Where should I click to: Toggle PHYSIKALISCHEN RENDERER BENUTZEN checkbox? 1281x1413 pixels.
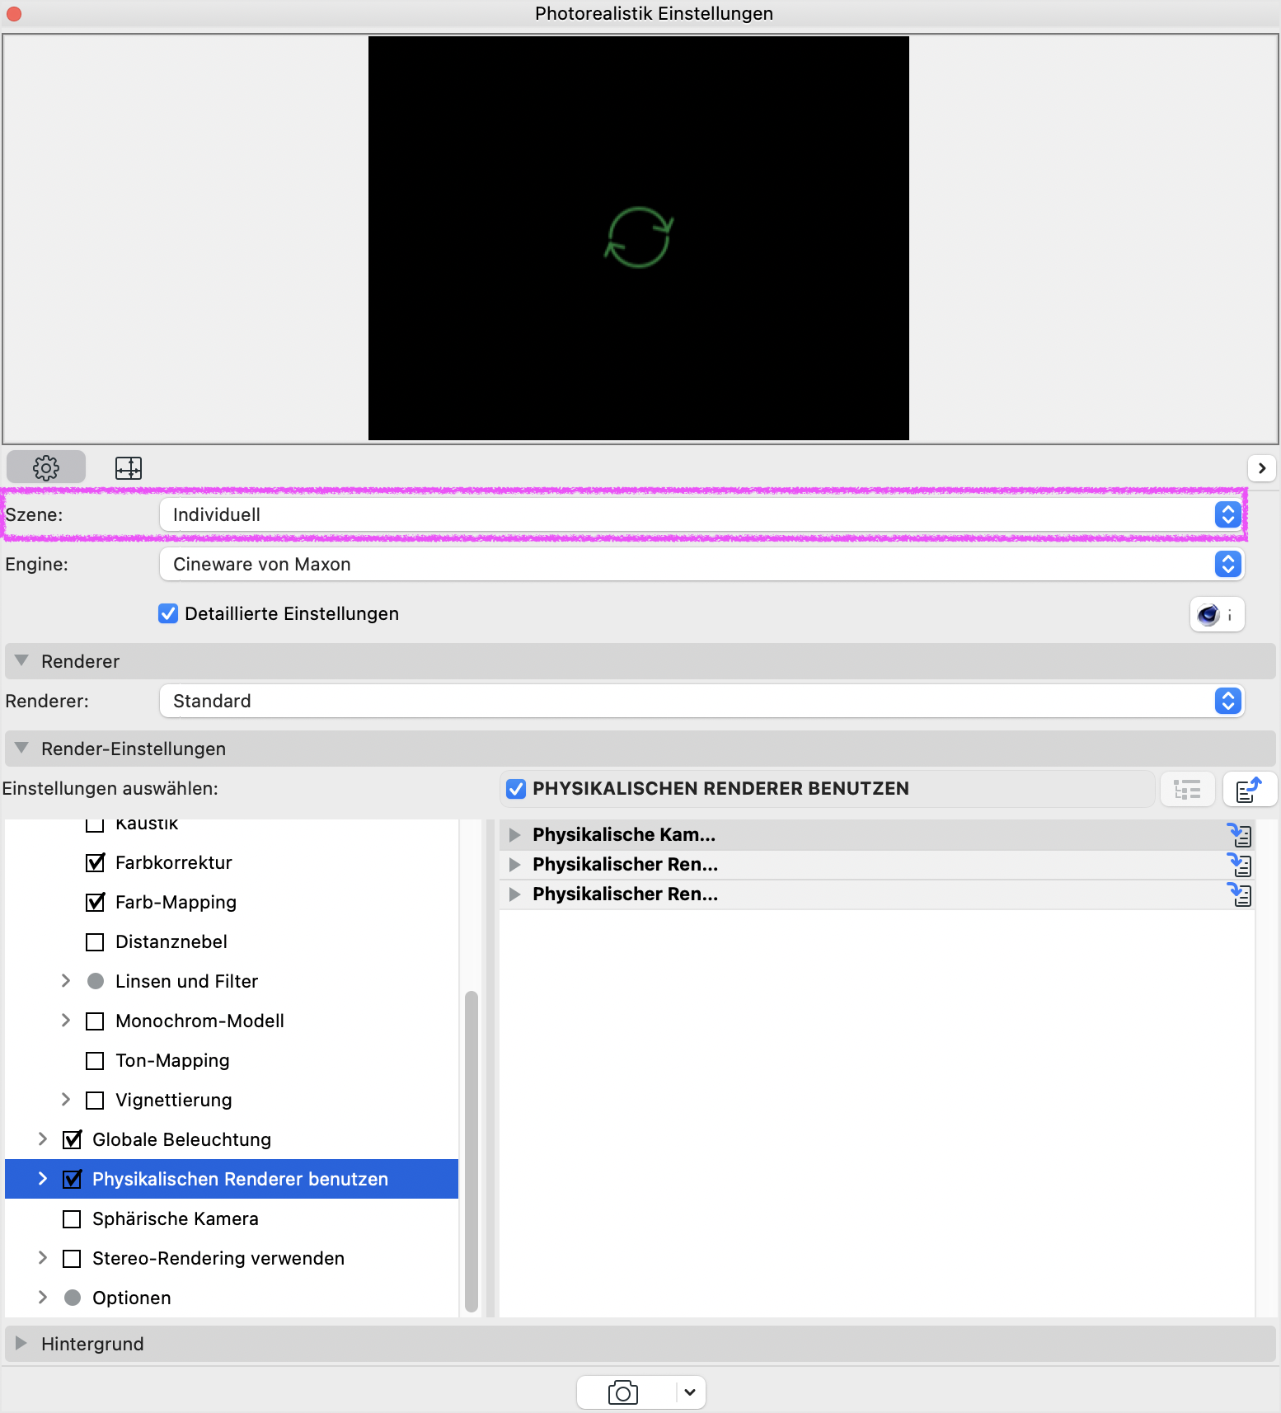[x=516, y=789]
